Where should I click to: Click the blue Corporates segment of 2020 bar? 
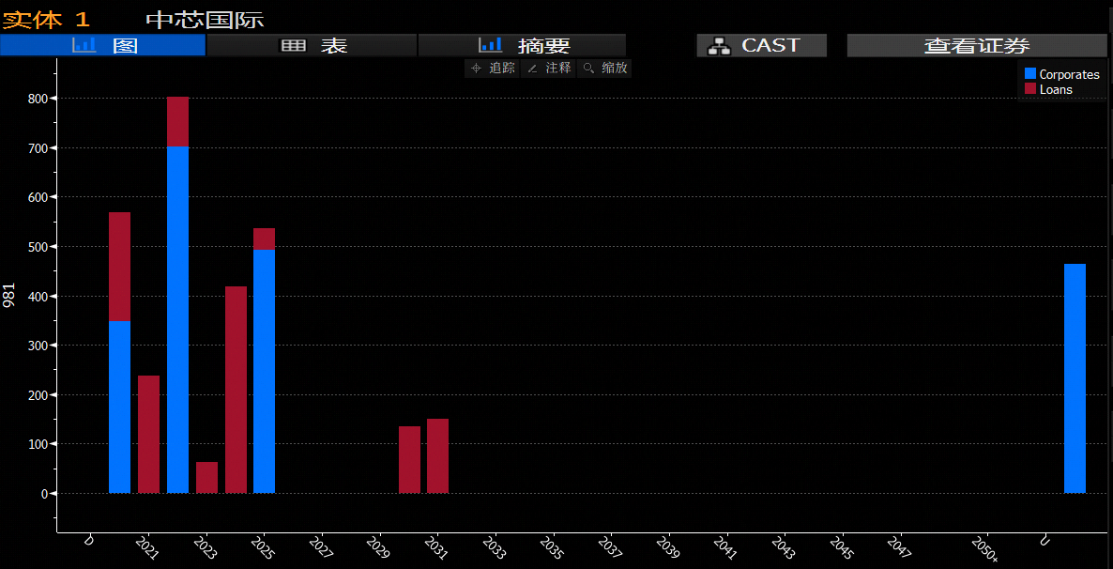click(119, 408)
